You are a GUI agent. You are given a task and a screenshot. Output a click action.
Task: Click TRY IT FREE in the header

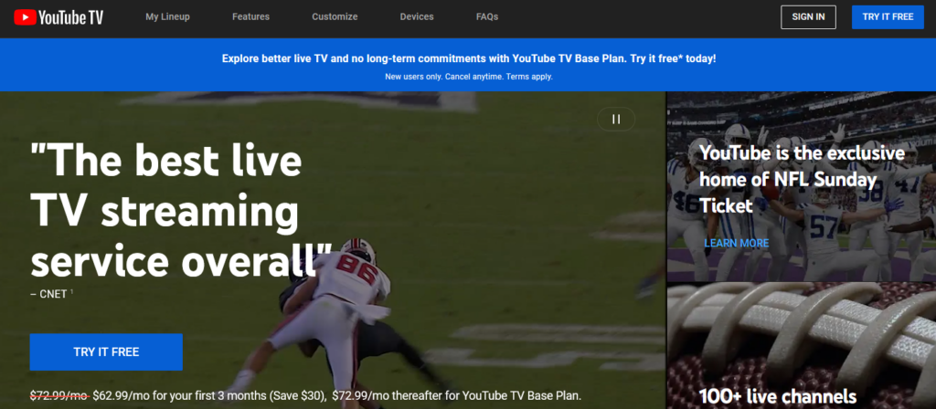coord(888,17)
